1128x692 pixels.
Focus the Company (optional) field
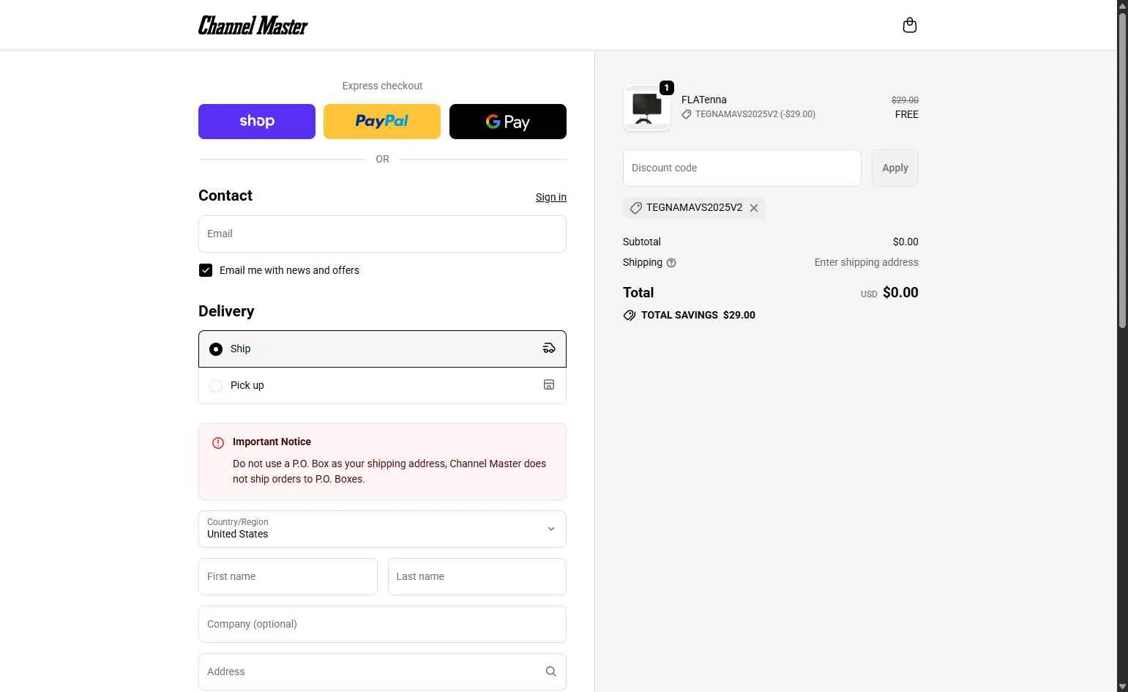382,624
